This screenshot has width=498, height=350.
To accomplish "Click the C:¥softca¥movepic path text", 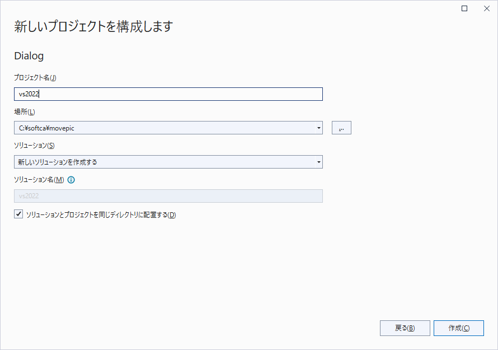I will [46, 128].
